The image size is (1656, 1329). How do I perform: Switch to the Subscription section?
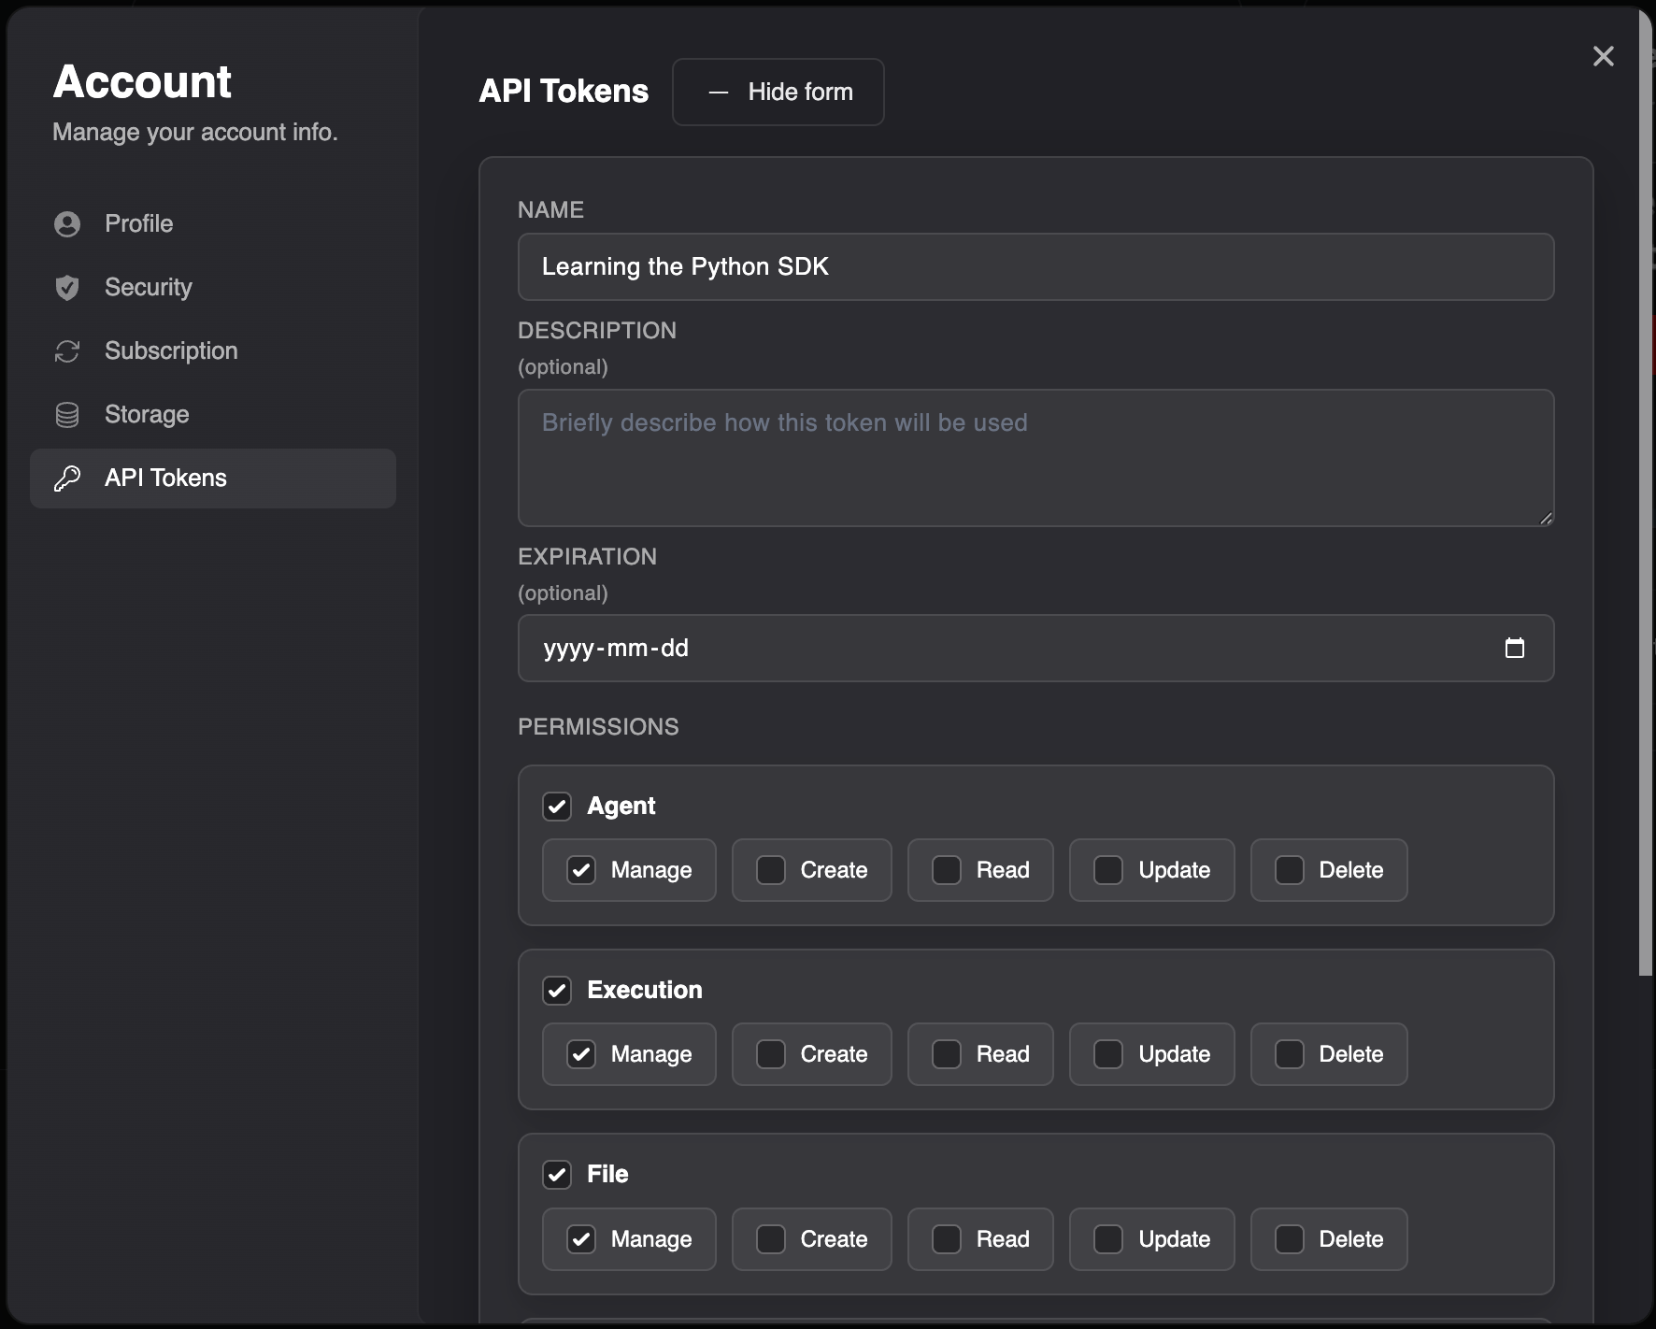tap(171, 350)
